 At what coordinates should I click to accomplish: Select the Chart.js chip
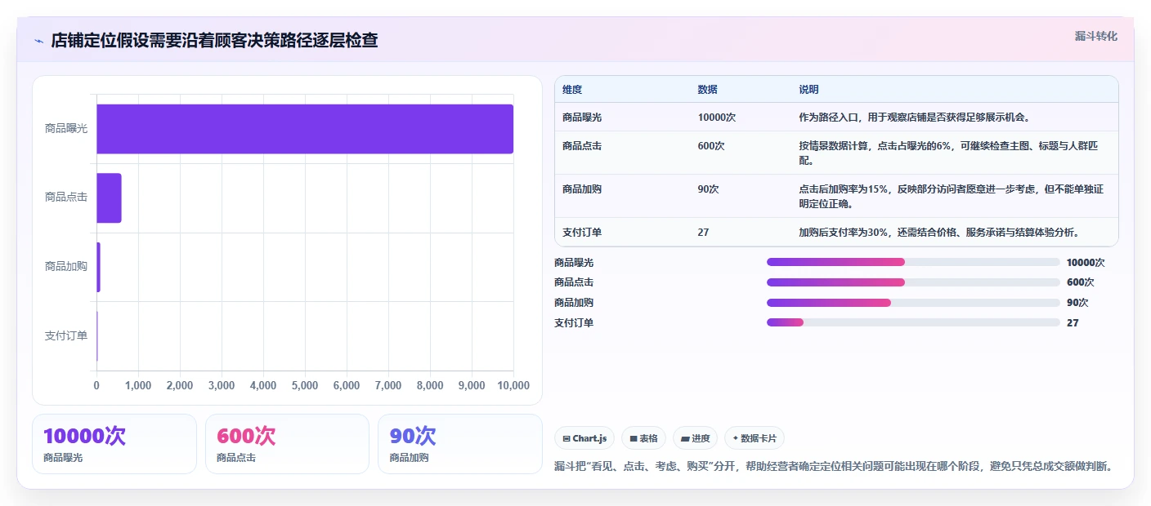(584, 438)
